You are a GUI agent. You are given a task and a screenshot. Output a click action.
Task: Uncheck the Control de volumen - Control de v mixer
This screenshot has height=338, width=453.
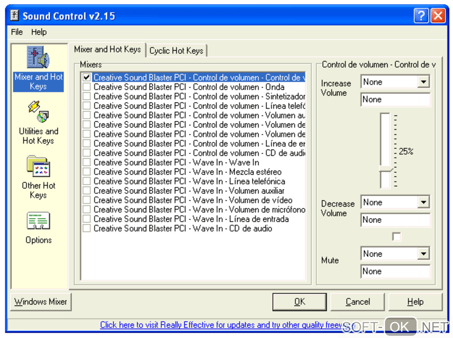tap(87, 77)
